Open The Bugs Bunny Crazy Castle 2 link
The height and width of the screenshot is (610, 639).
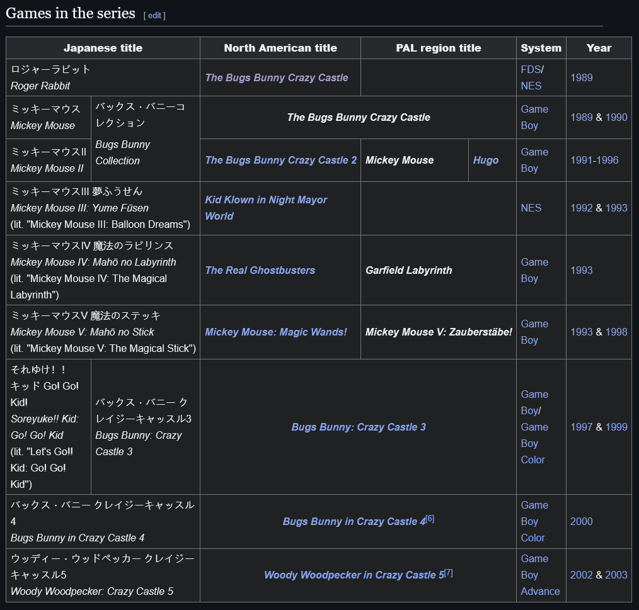click(281, 160)
